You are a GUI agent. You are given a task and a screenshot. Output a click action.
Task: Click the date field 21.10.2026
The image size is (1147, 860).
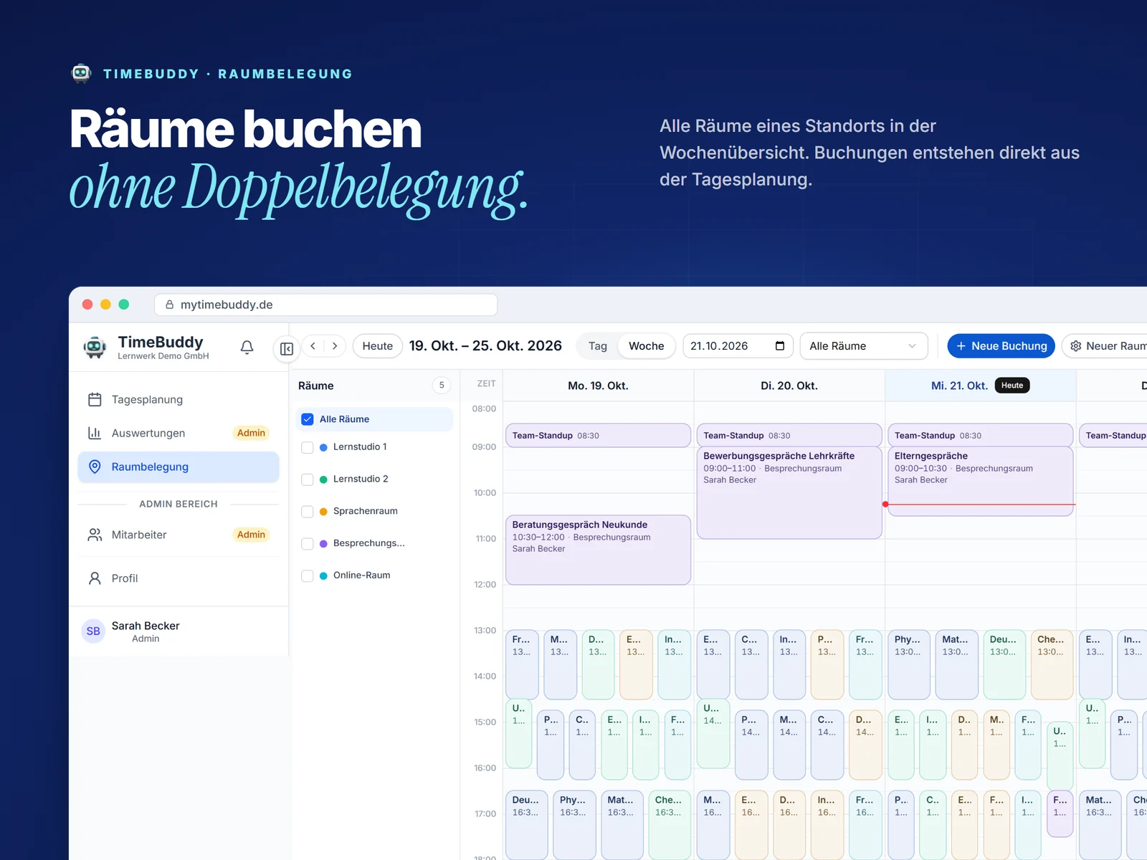coord(738,346)
